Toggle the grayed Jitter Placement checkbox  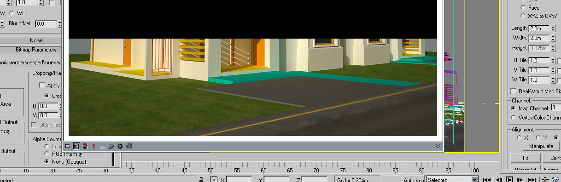click(x=34, y=125)
